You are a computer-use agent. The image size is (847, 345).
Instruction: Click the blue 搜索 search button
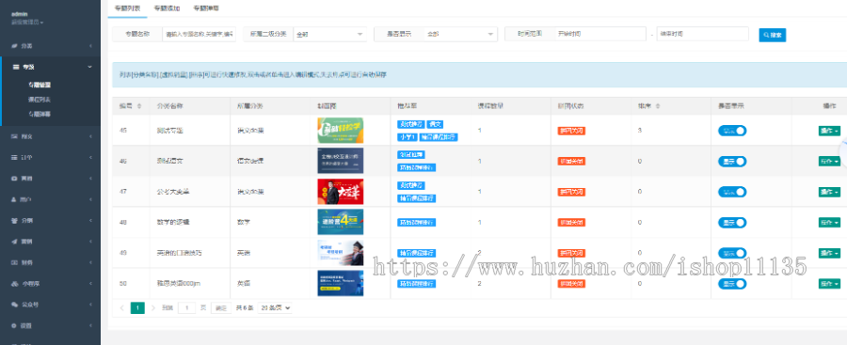(773, 35)
